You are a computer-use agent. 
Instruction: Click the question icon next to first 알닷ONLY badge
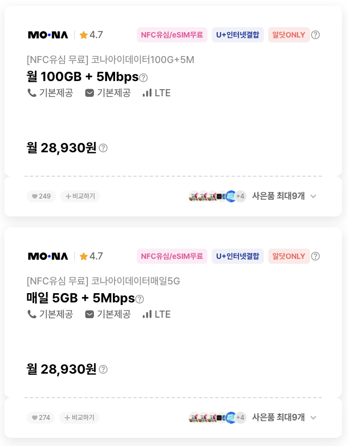coord(315,35)
